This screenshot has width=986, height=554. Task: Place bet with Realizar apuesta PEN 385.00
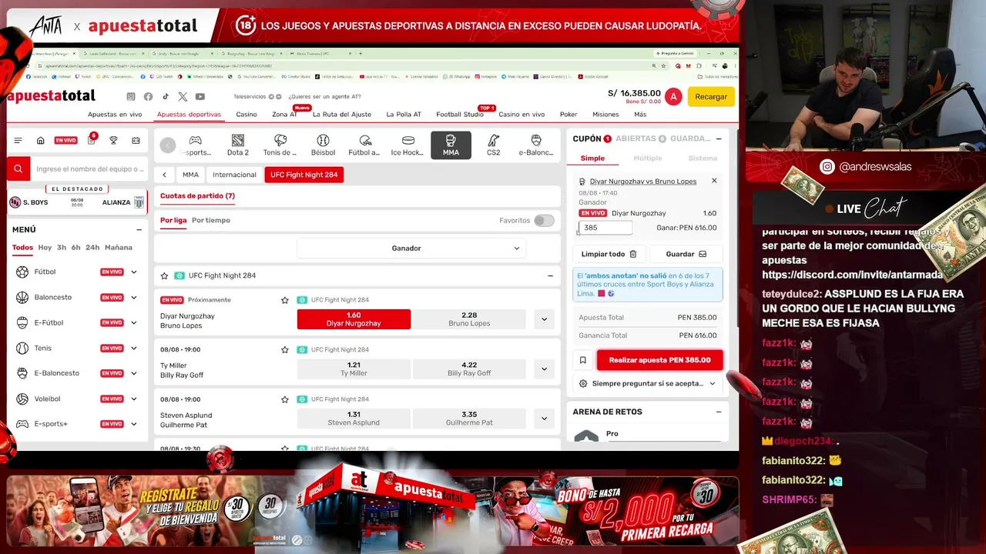click(x=659, y=360)
